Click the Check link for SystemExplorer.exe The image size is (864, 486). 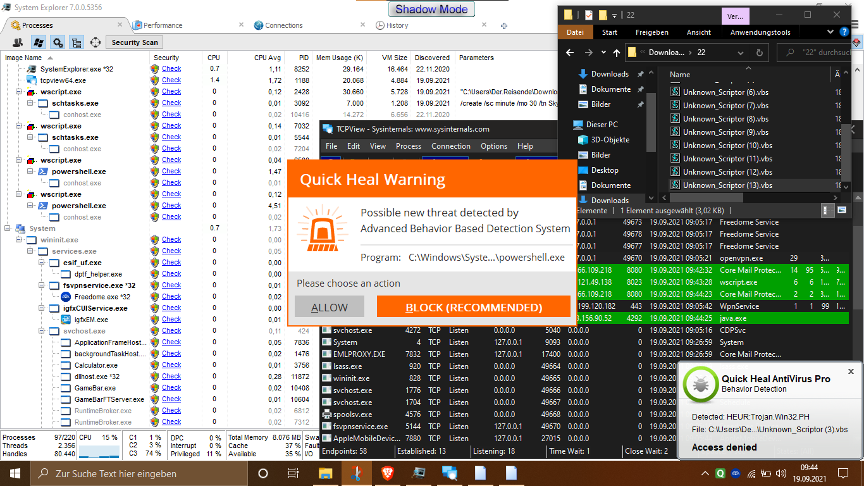(171, 69)
